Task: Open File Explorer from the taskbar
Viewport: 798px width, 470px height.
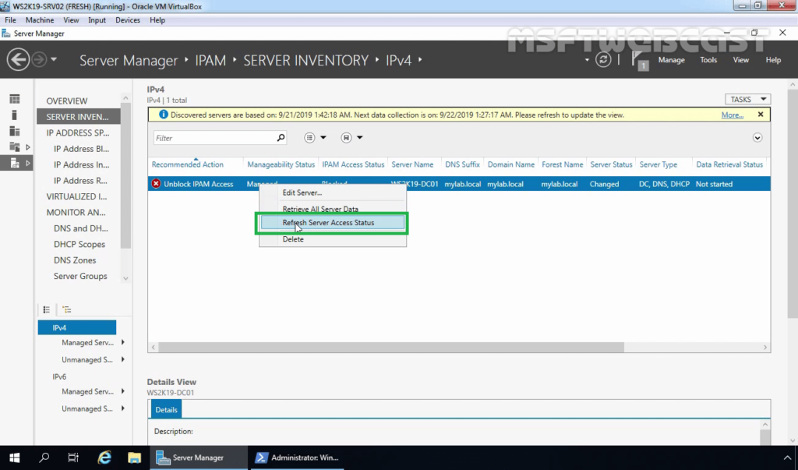Action: [134, 458]
